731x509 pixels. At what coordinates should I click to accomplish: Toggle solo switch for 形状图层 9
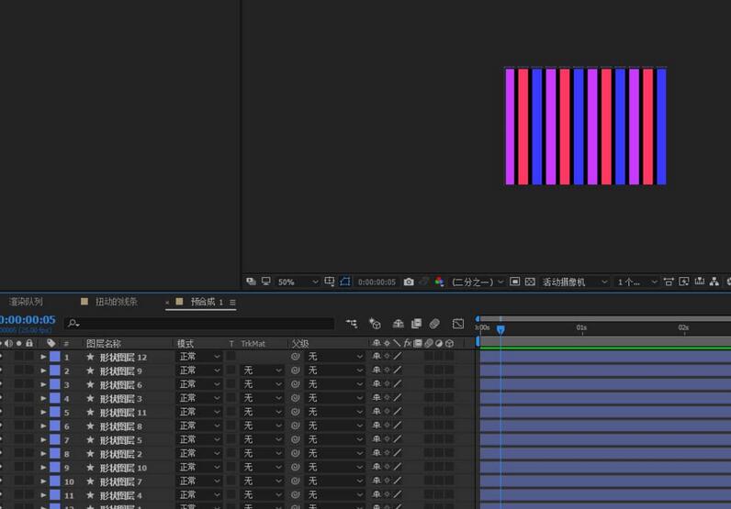point(19,371)
